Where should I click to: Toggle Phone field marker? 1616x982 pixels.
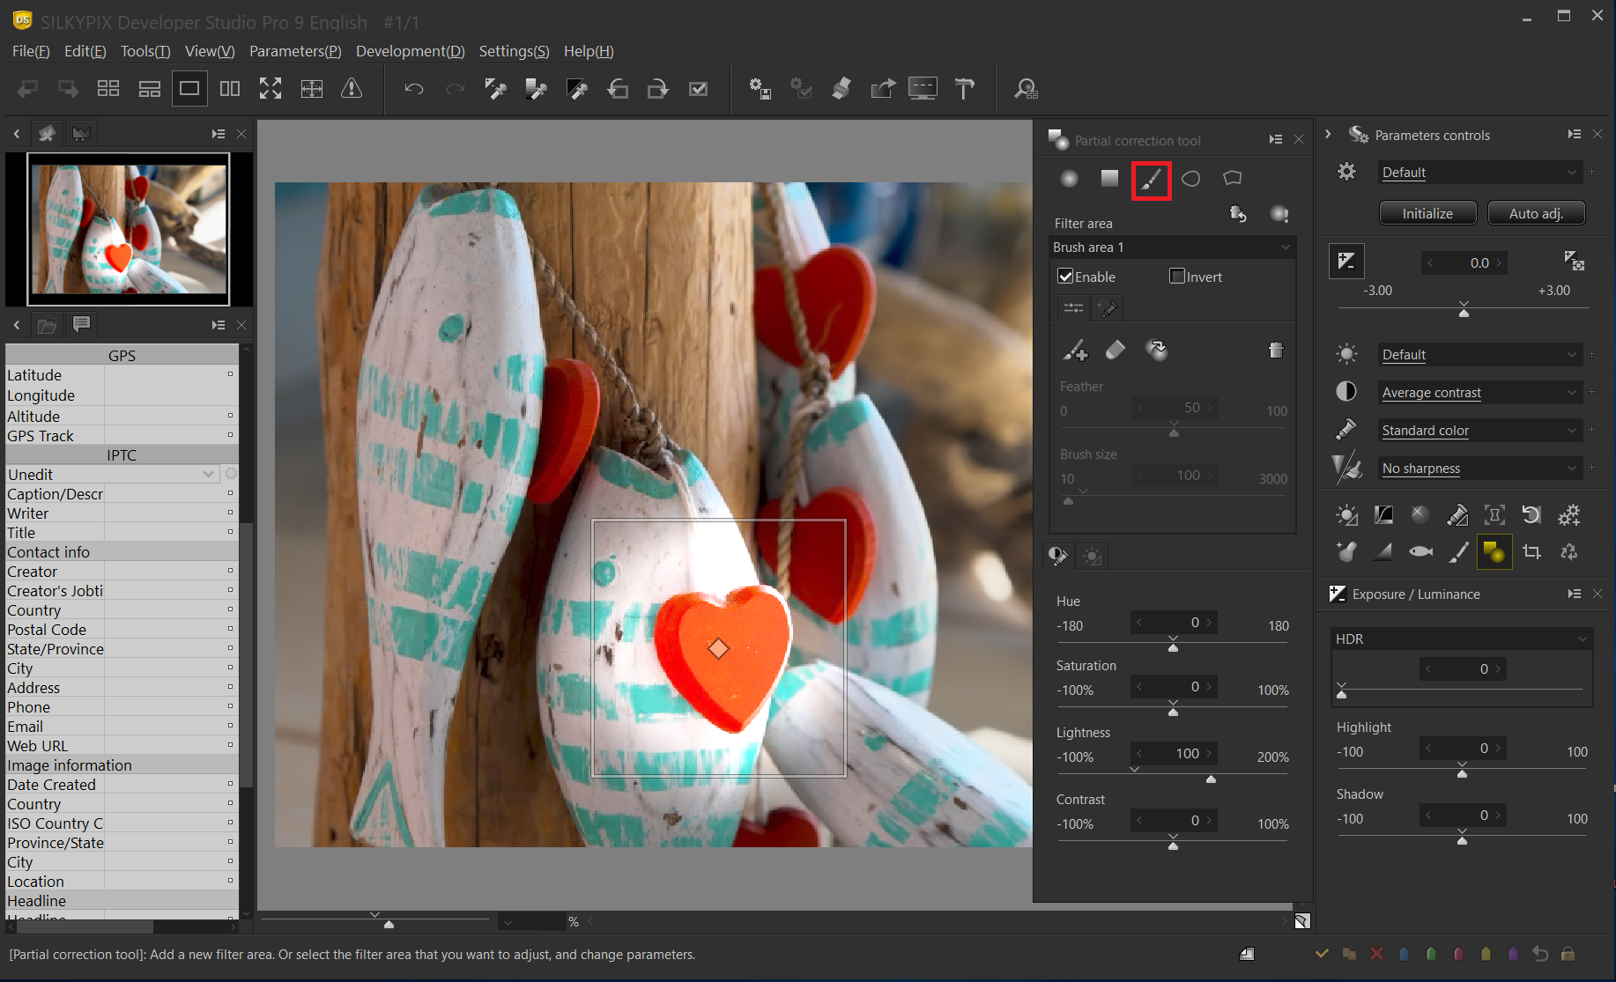tap(231, 706)
